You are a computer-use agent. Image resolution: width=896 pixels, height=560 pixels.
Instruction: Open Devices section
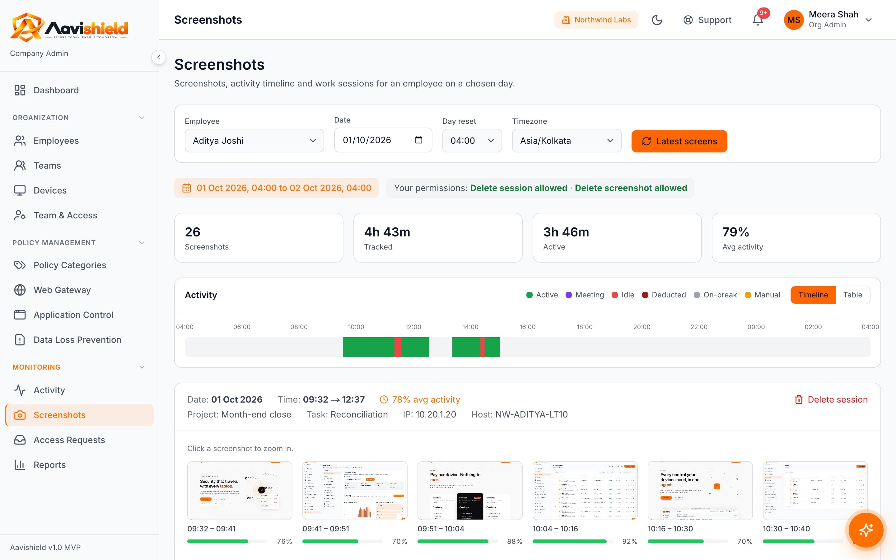79,190
